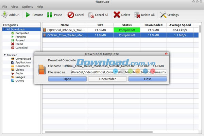This screenshot has height=136, width=204.
Task: Open the View menu
Action: pyautogui.click(x=14, y=7)
